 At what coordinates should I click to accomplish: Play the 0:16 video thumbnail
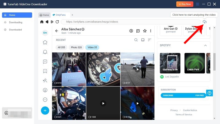coord(103,69)
